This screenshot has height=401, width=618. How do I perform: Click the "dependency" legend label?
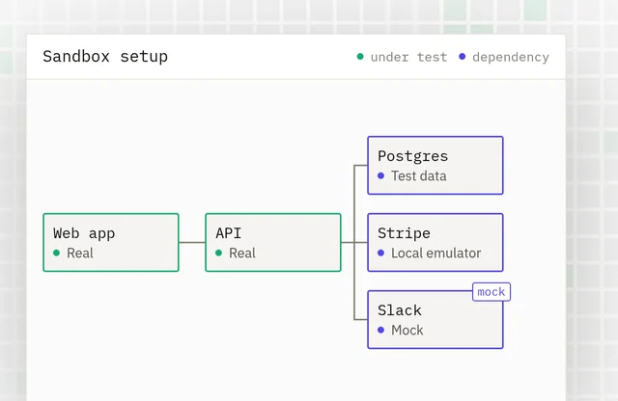[511, 58]
